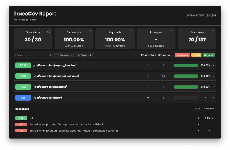Sort by the Parameters column header

pos(148,55)
